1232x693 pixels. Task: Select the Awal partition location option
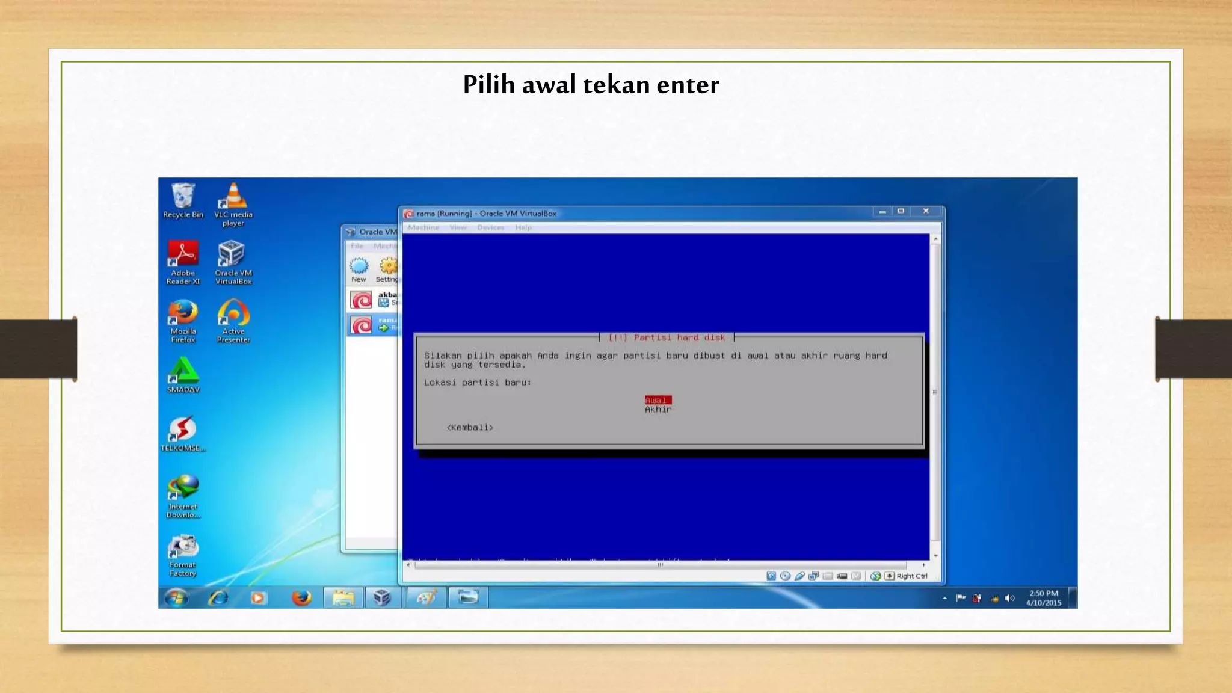coord(658,400)
